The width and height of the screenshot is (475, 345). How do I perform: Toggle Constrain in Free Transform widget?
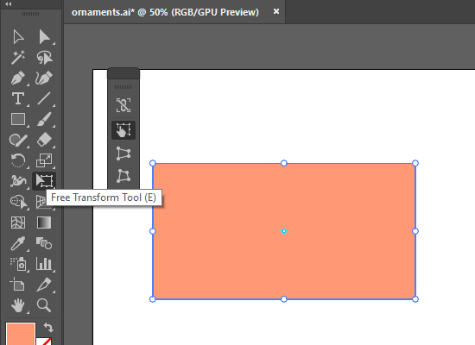[123, 105]
